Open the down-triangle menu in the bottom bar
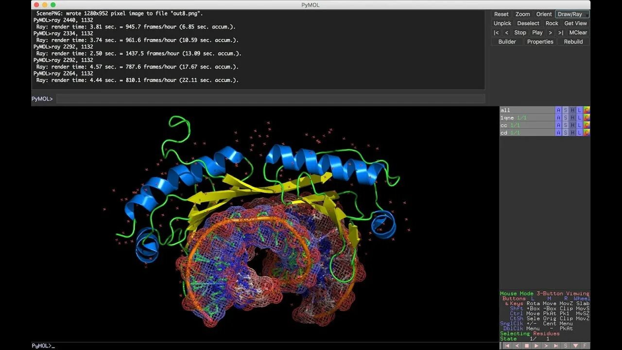622x350 pixels. point(575,346)
